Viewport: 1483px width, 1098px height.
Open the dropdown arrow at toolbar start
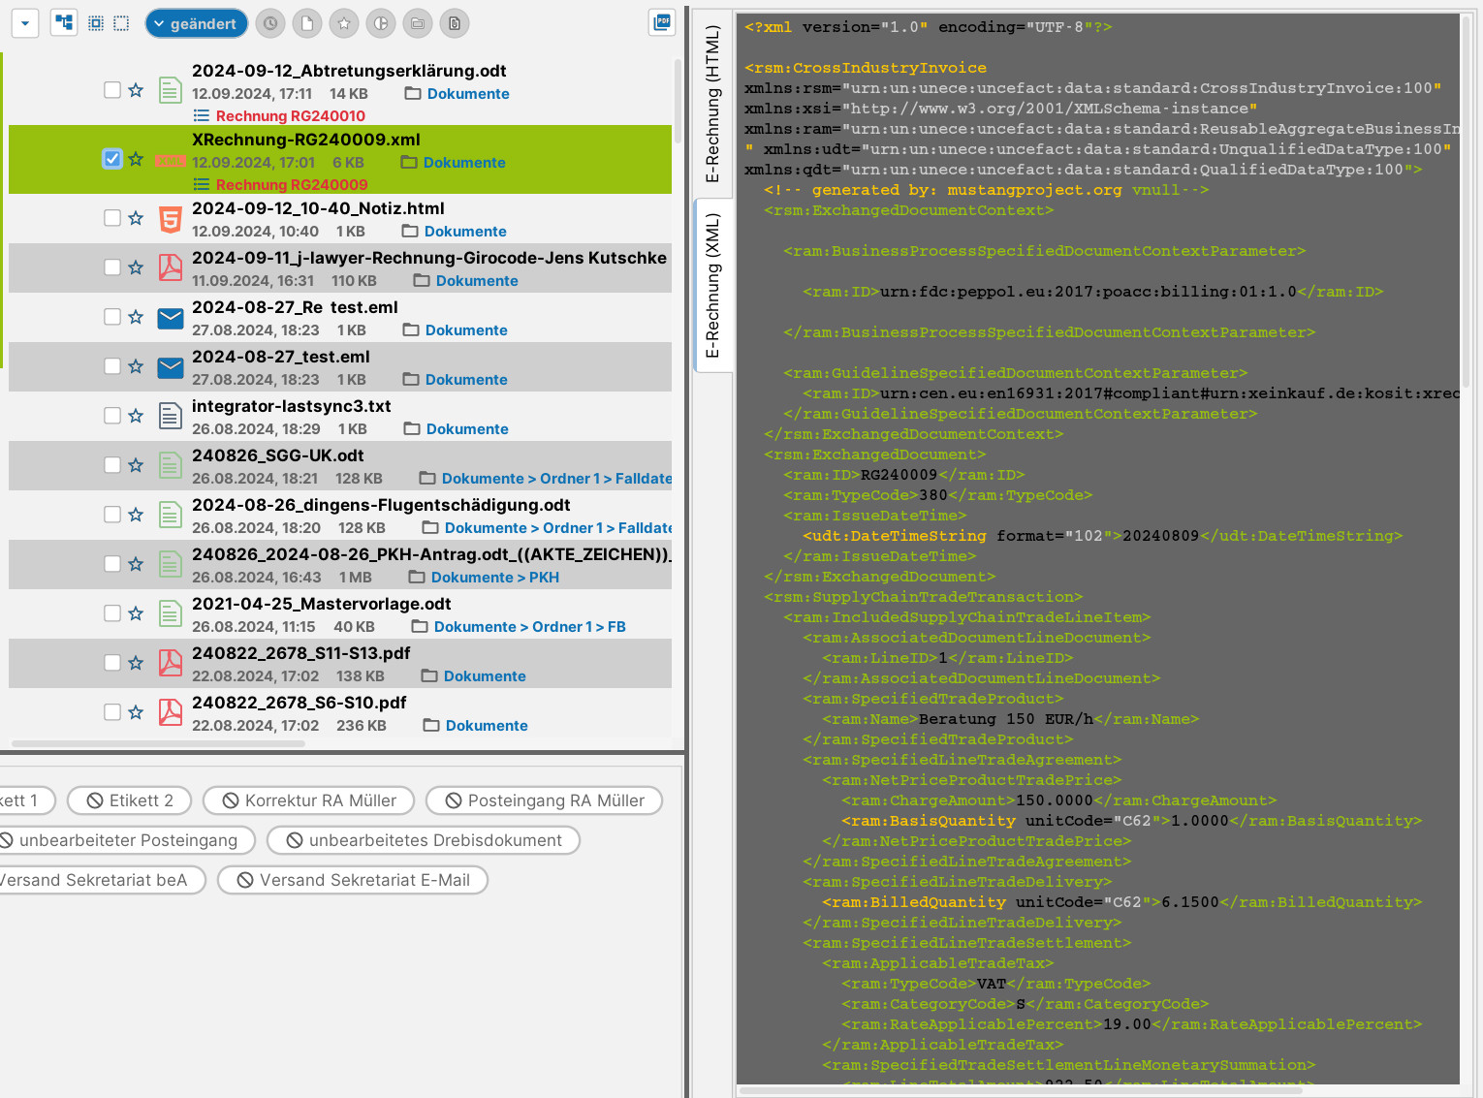coord(25,23)
